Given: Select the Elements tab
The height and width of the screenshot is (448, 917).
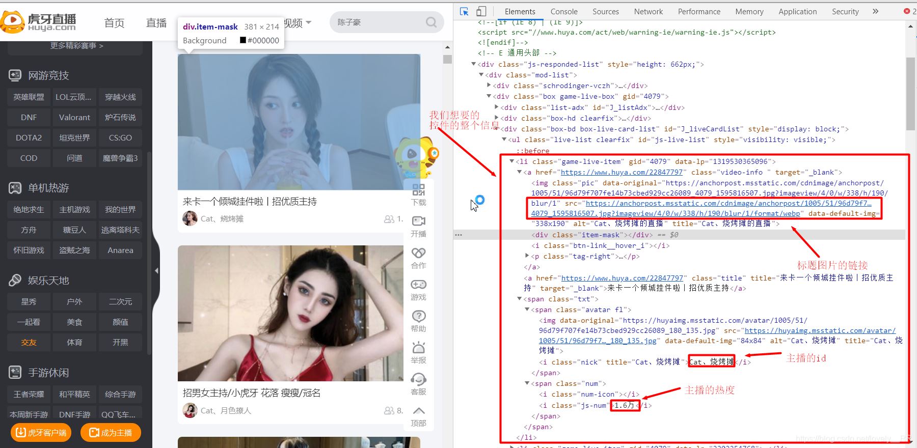Looking at the screenshot, I should click(520, 11).
